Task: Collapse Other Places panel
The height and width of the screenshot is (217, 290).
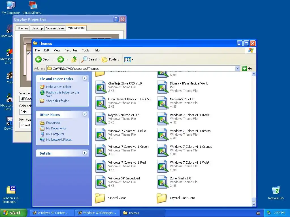Action: coord(84,114)
